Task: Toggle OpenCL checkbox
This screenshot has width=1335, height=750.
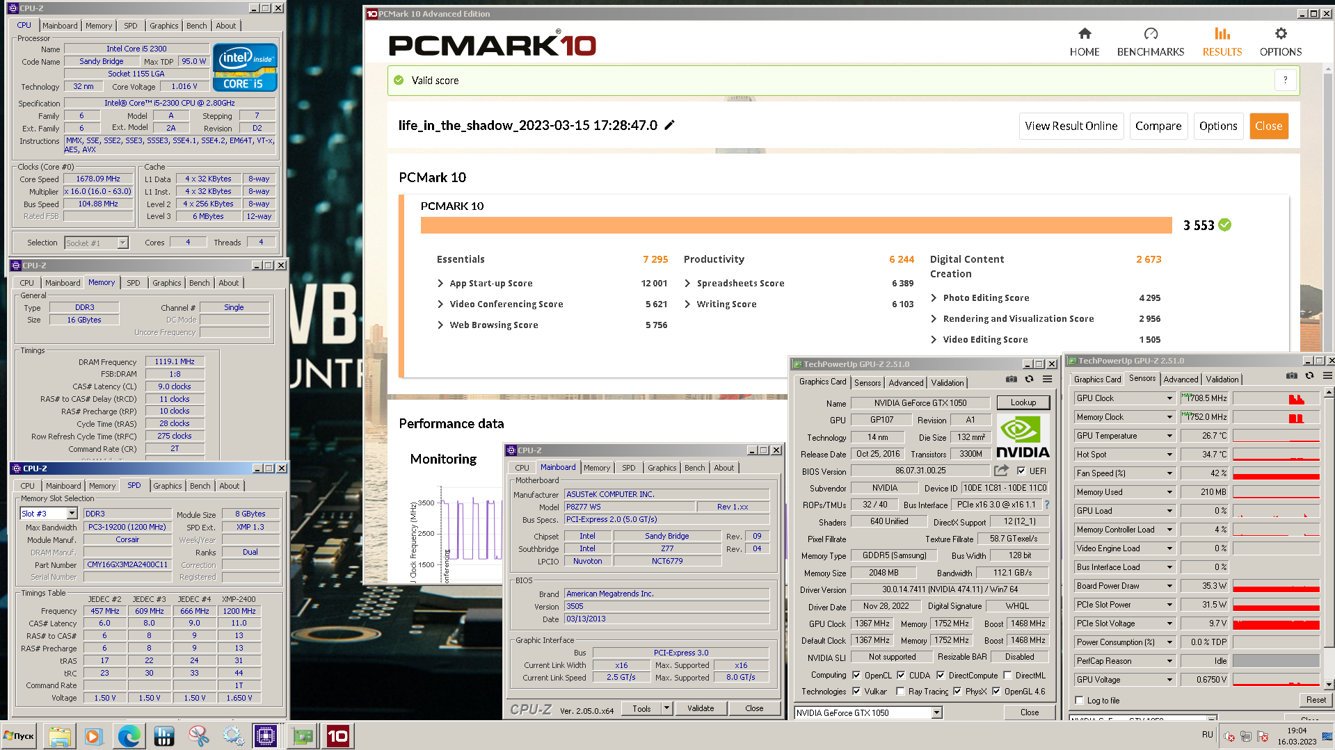Action: pyautogui.click(x=857, y=675)
